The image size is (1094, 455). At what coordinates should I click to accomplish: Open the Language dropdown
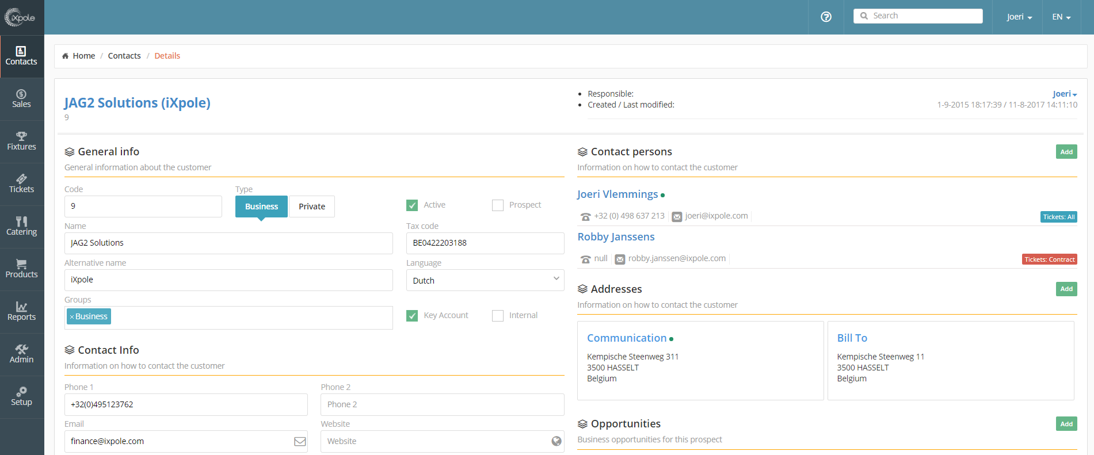[485, 280]
